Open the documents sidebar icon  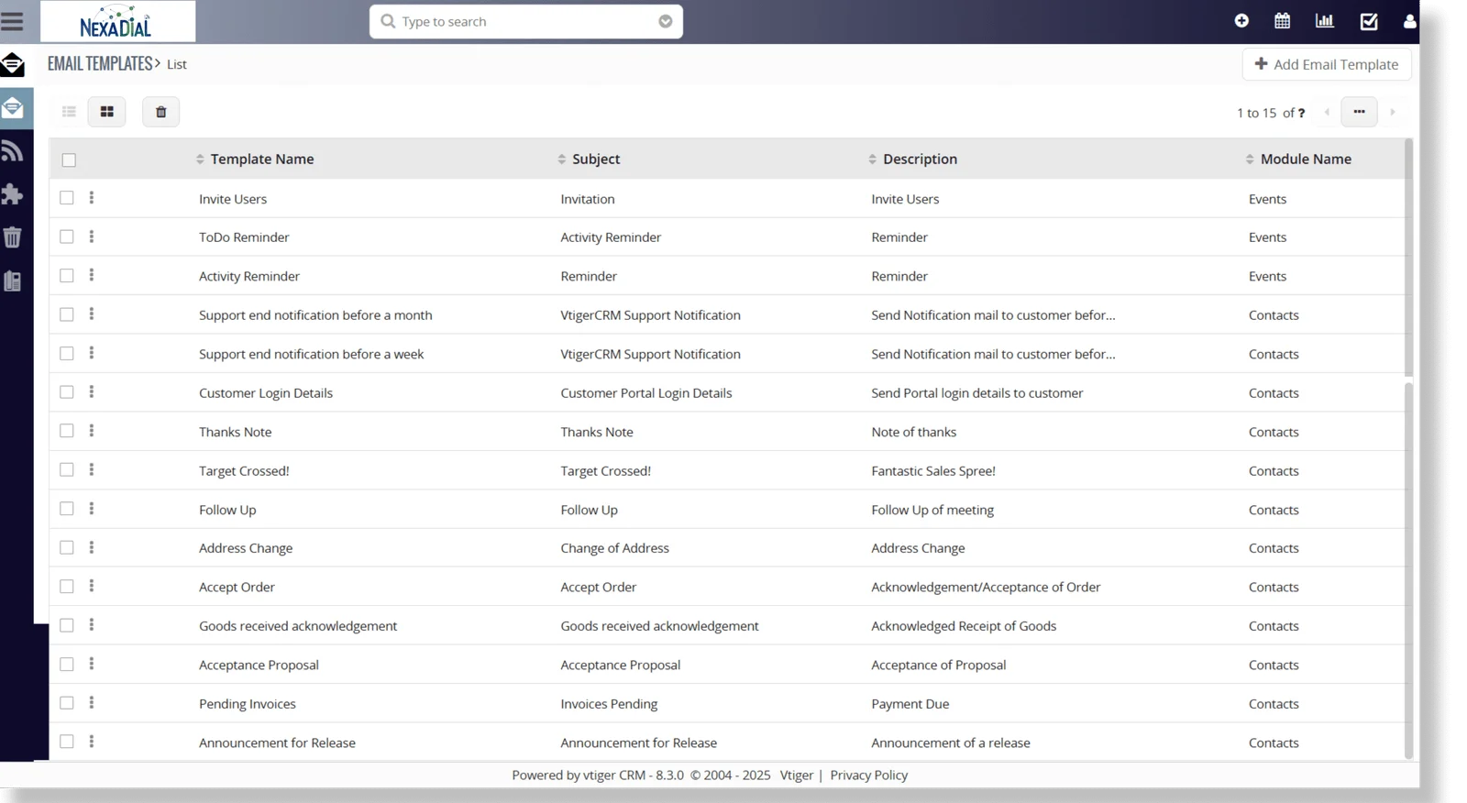12,281
